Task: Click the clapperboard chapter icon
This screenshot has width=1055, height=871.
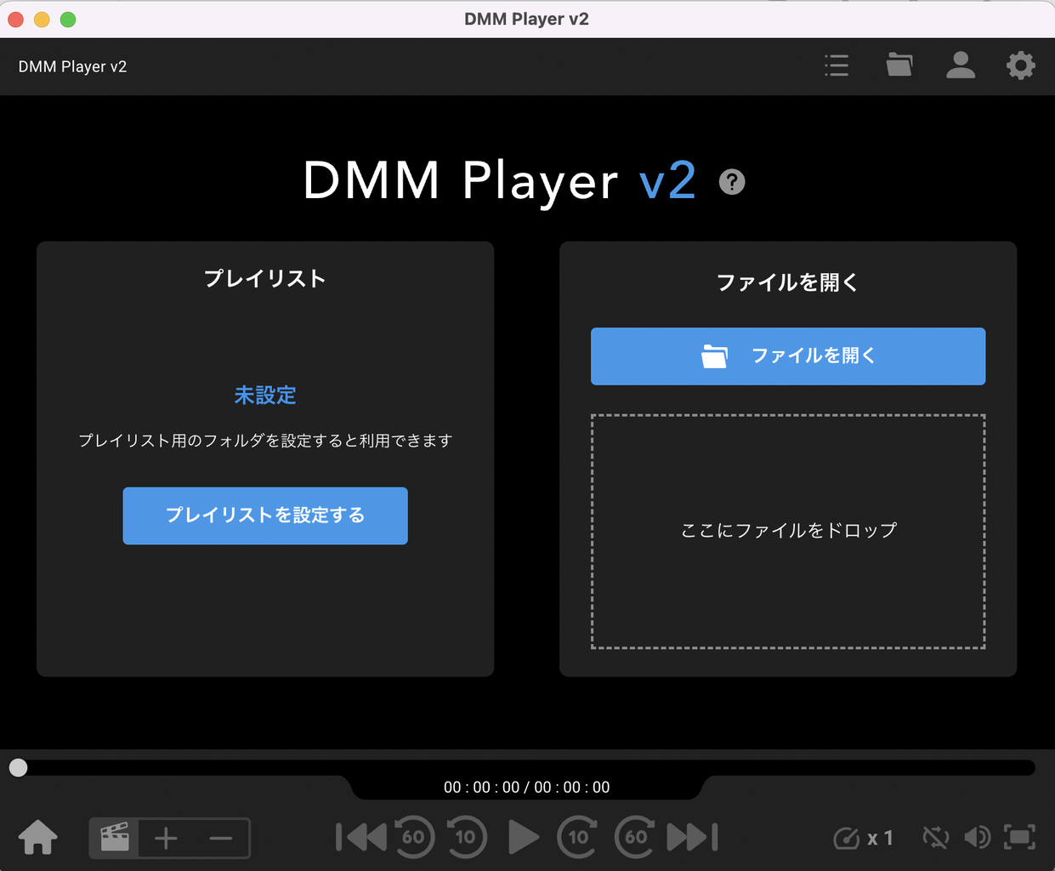Action: click(x=115, y=838)
